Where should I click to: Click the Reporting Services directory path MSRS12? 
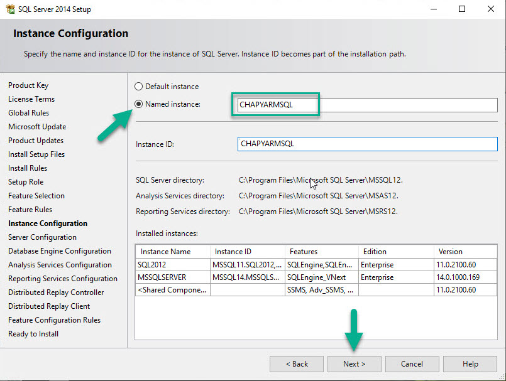tap(318, 212)
